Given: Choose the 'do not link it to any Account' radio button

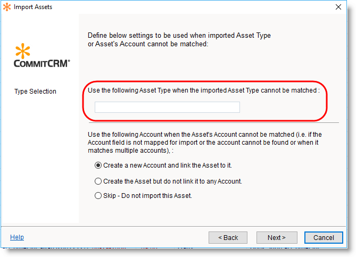Looking at the screenshot, I should [98, 181].
